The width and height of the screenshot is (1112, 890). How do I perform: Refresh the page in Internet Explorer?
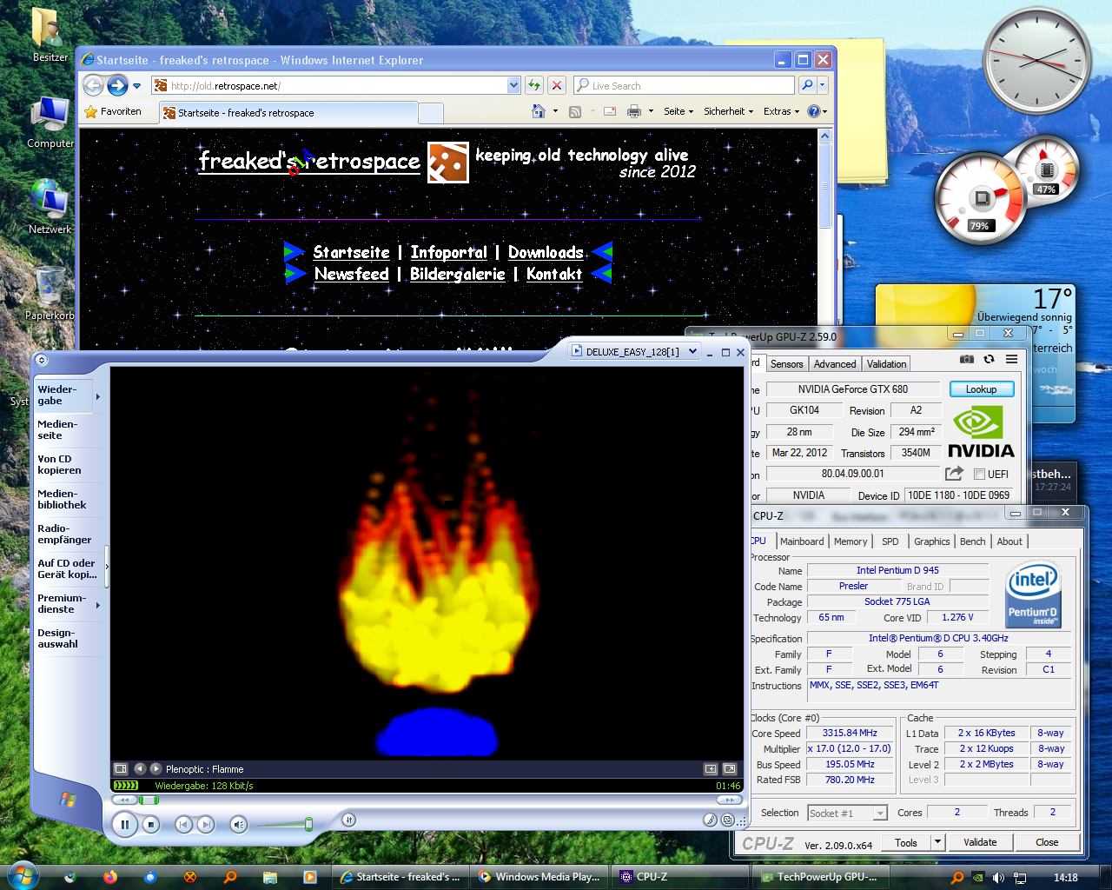click(534, 85)
